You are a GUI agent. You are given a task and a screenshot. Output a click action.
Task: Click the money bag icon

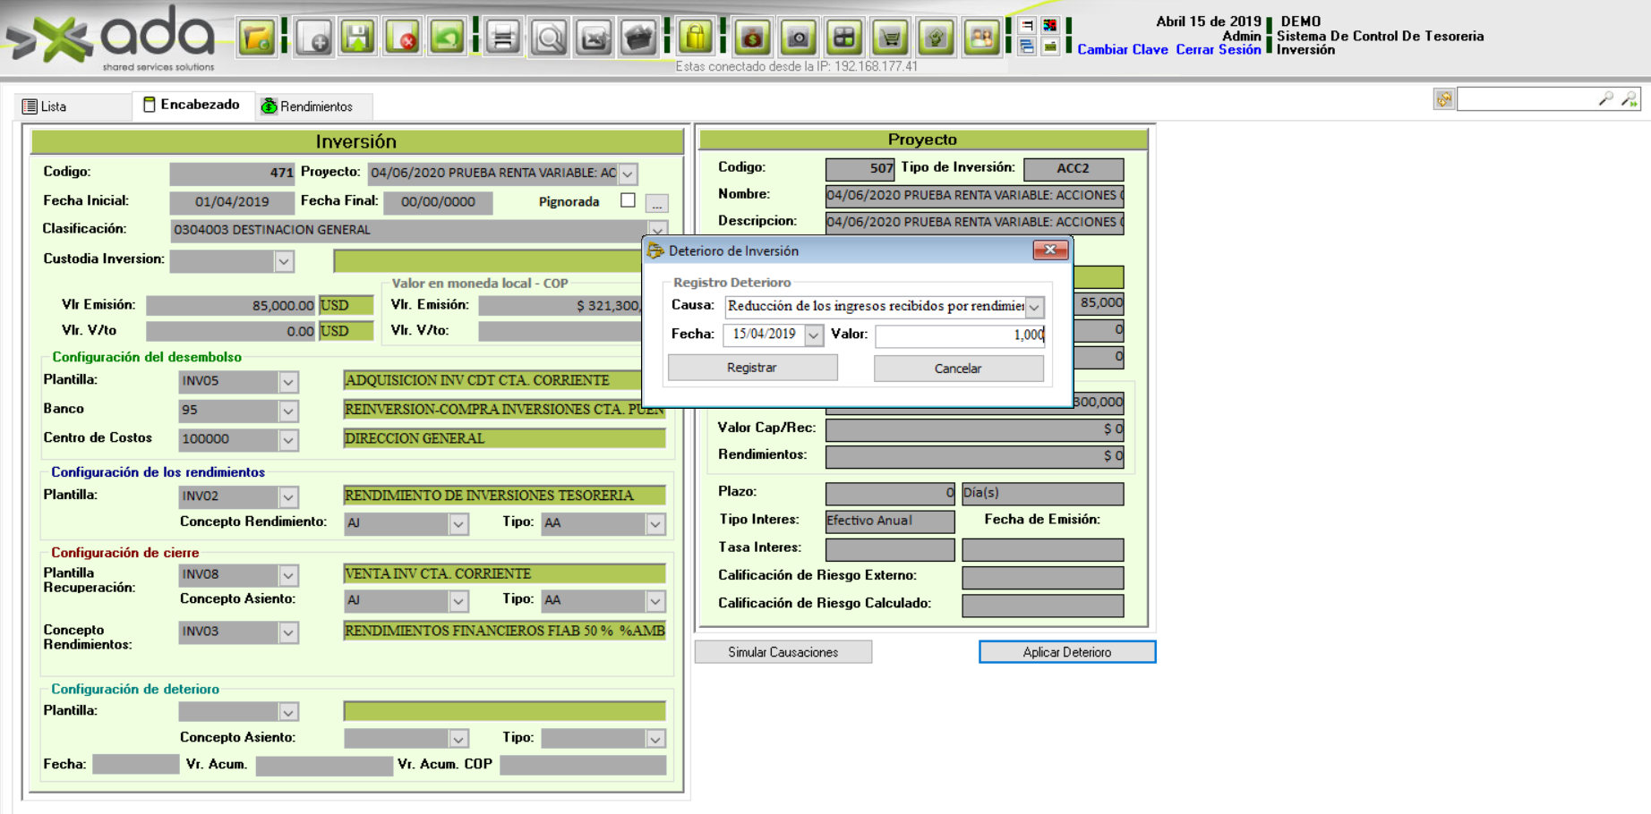752,38
